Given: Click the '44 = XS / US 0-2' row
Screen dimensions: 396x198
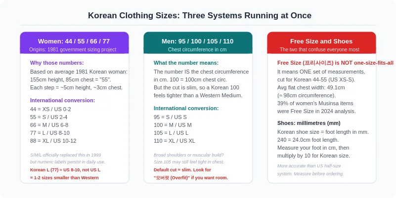Looking at the screenshot, I should (50, 109).
